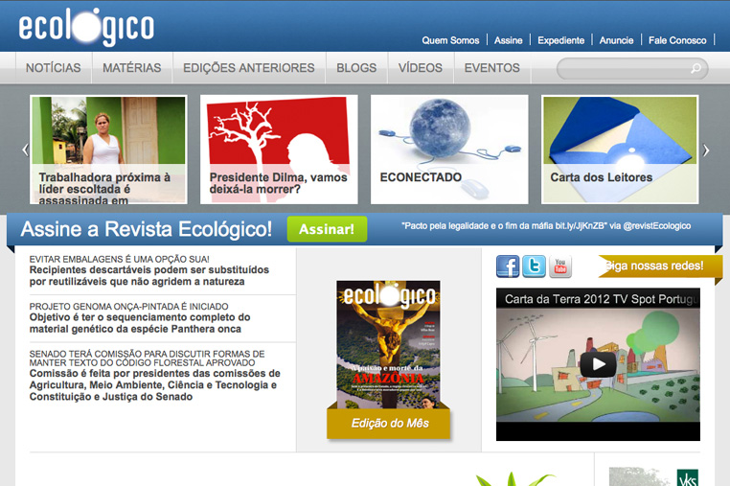This screenshot has height=486, width=730.
Task: Open the Vídeos menu
Action: pos(421,68)
